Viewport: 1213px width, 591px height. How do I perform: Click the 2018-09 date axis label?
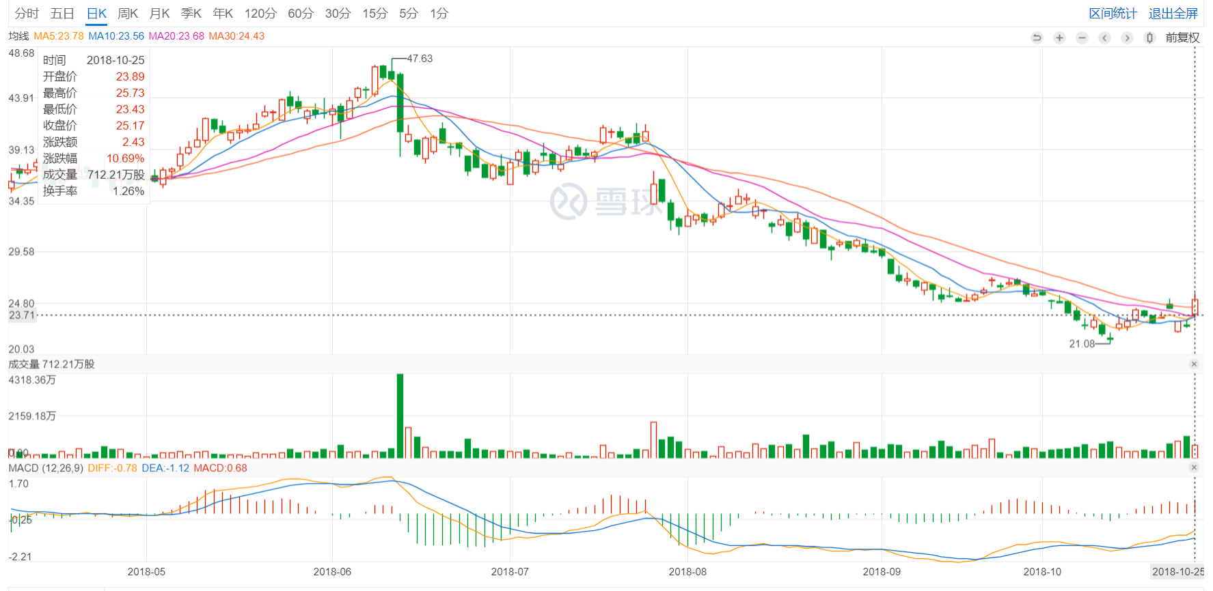[882, 572]
